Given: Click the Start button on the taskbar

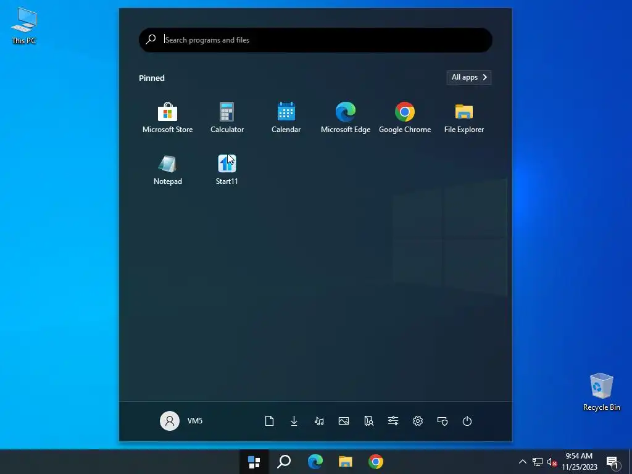Looking at the screenshot, I should coord(254,462).
